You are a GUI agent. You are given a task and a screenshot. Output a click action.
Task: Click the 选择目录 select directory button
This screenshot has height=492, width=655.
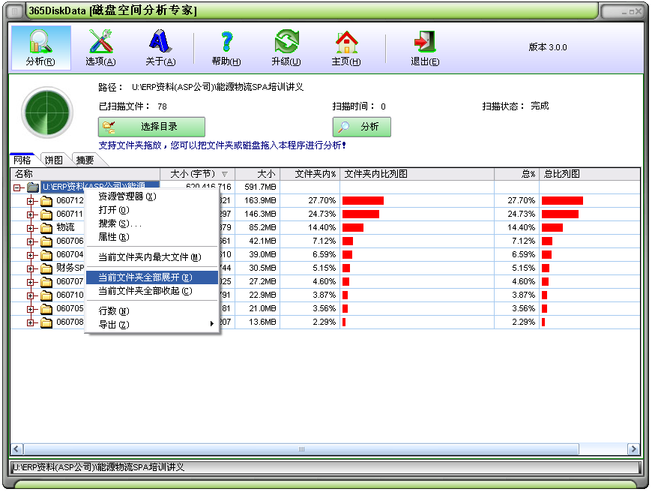coord(151,127)
